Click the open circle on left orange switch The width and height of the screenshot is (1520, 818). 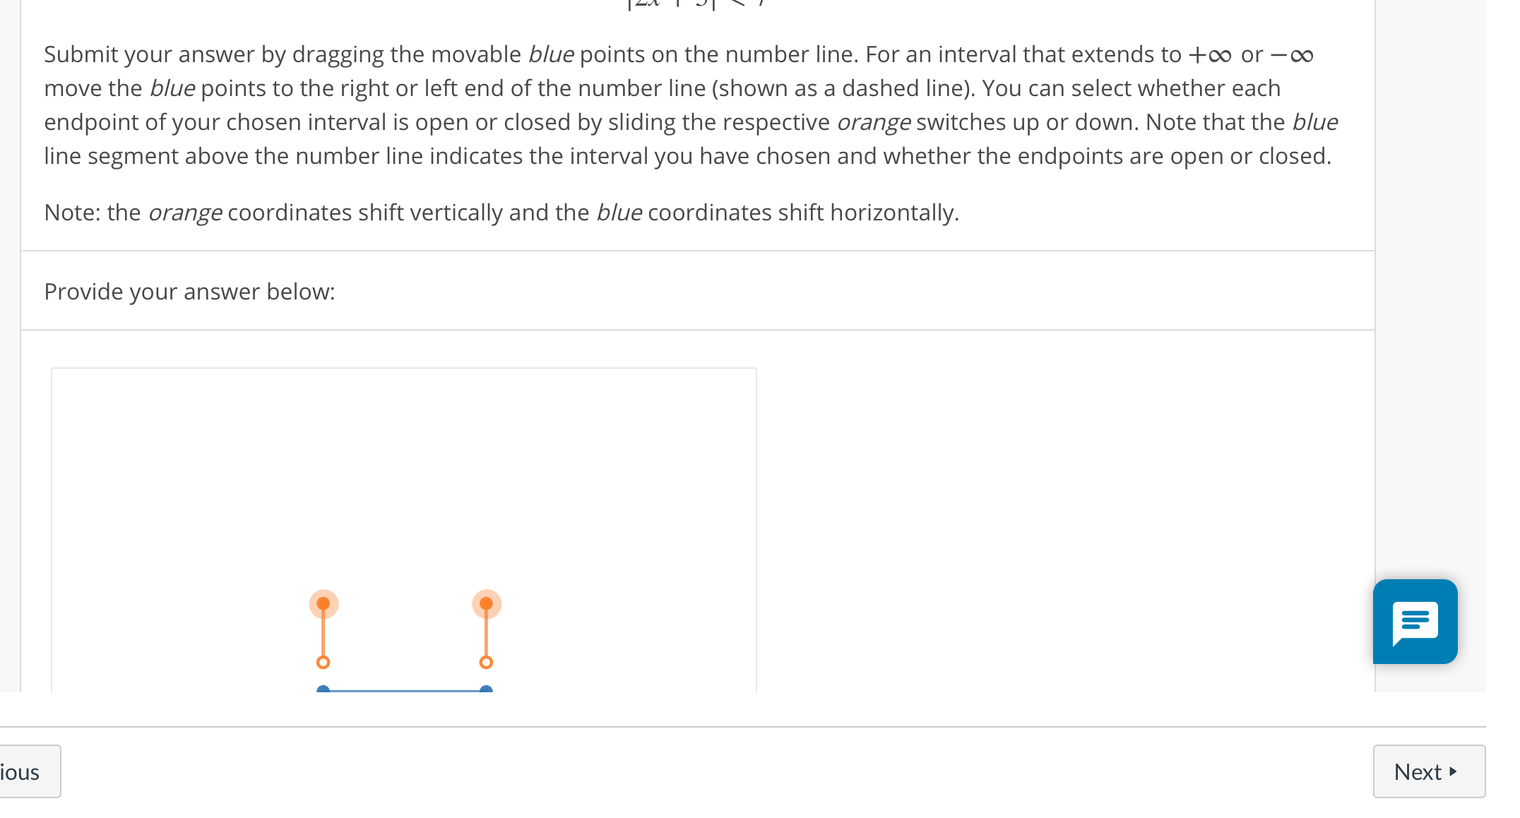pos(323,663)
